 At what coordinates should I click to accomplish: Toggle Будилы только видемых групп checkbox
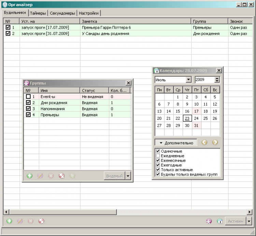click(158, 174)
